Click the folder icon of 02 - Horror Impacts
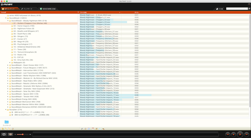The image size is (251, 138). [x=12, y=26]
